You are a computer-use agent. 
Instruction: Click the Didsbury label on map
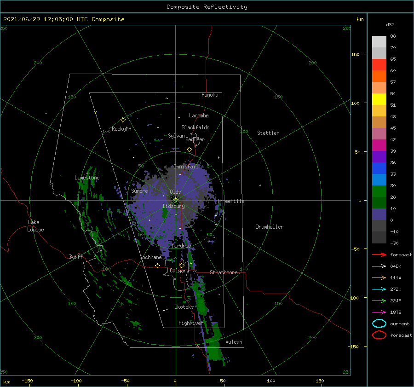click(x=173, y=206)
